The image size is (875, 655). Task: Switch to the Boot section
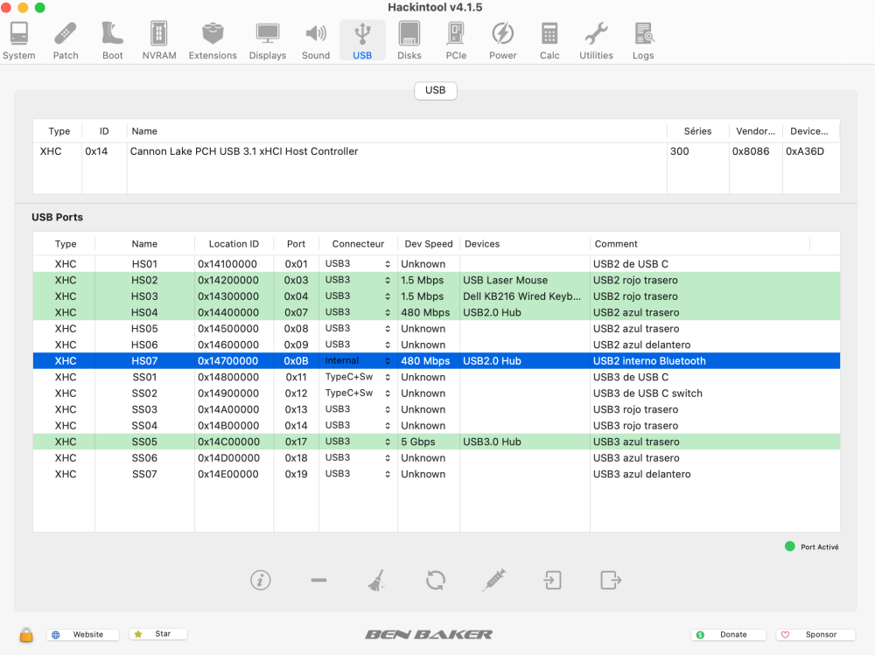tap(112, 41)
